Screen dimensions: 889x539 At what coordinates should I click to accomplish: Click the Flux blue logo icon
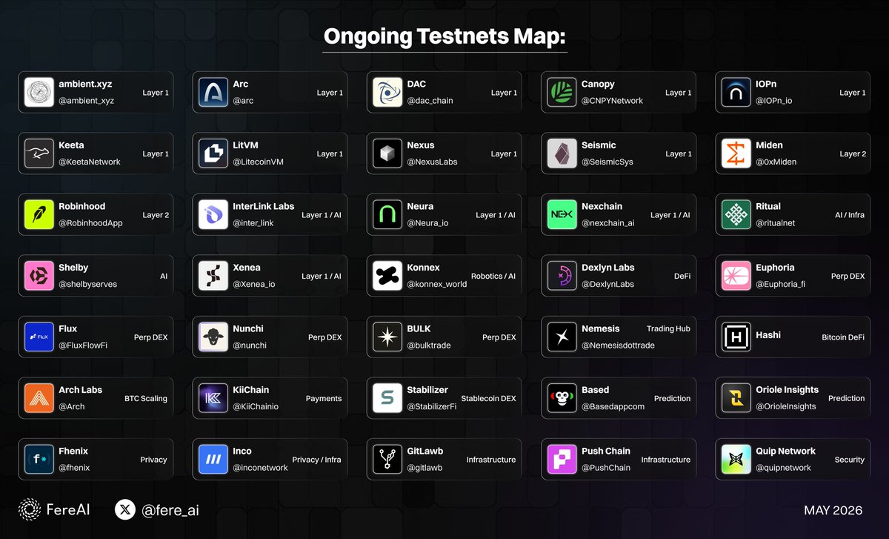(x=39, y=337)
